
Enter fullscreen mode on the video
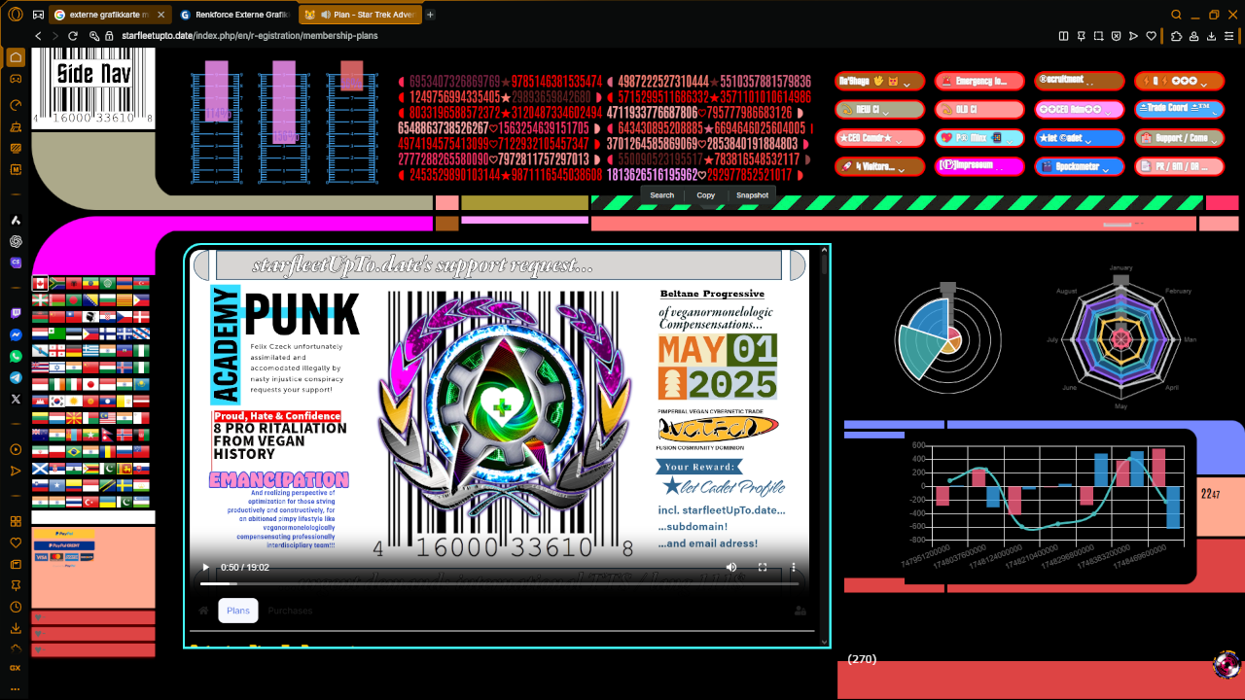763,567
